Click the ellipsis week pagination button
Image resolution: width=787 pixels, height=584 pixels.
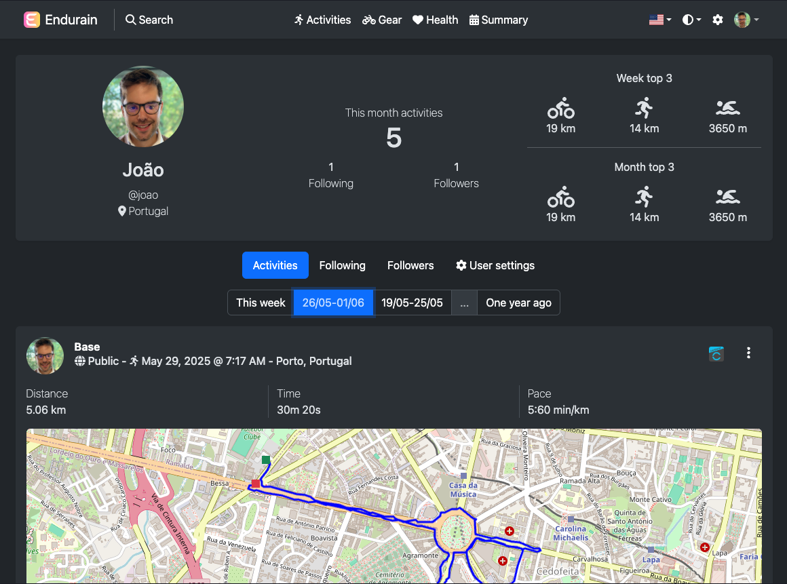[x=464, y=303]
